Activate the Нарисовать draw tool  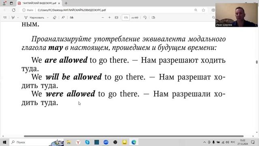tap(34, 17)
